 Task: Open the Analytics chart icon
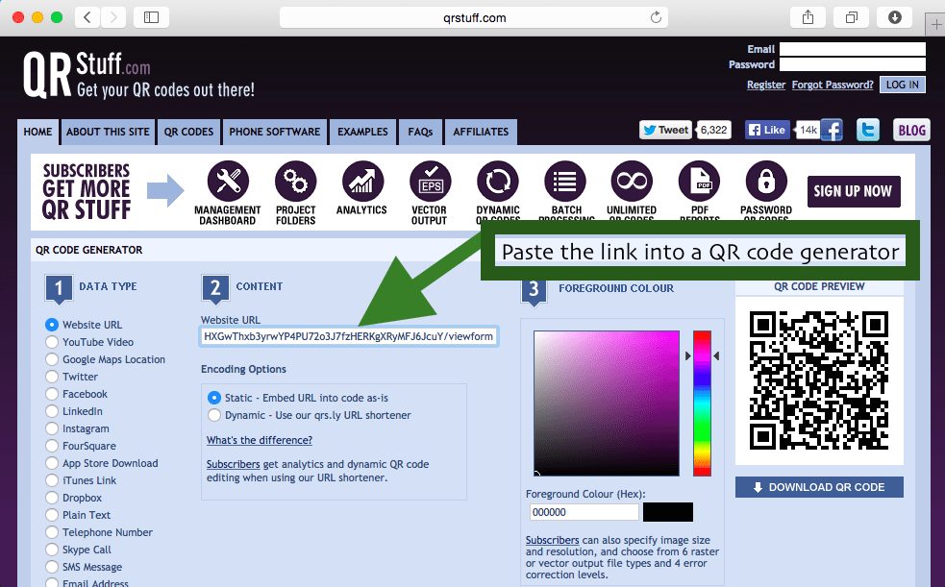(x=362, y=181)
